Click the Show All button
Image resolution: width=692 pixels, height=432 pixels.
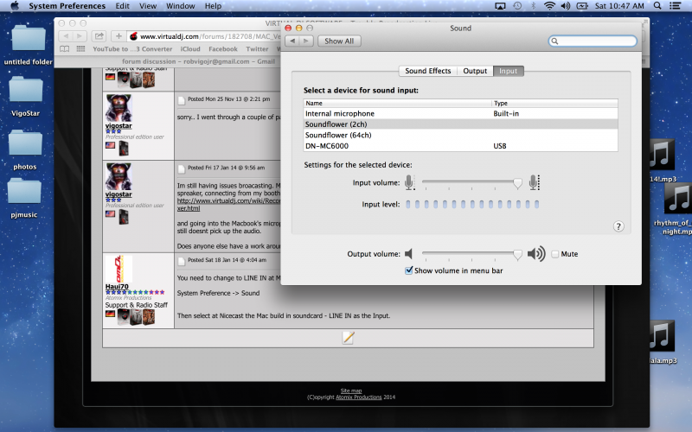click(339, 41)
